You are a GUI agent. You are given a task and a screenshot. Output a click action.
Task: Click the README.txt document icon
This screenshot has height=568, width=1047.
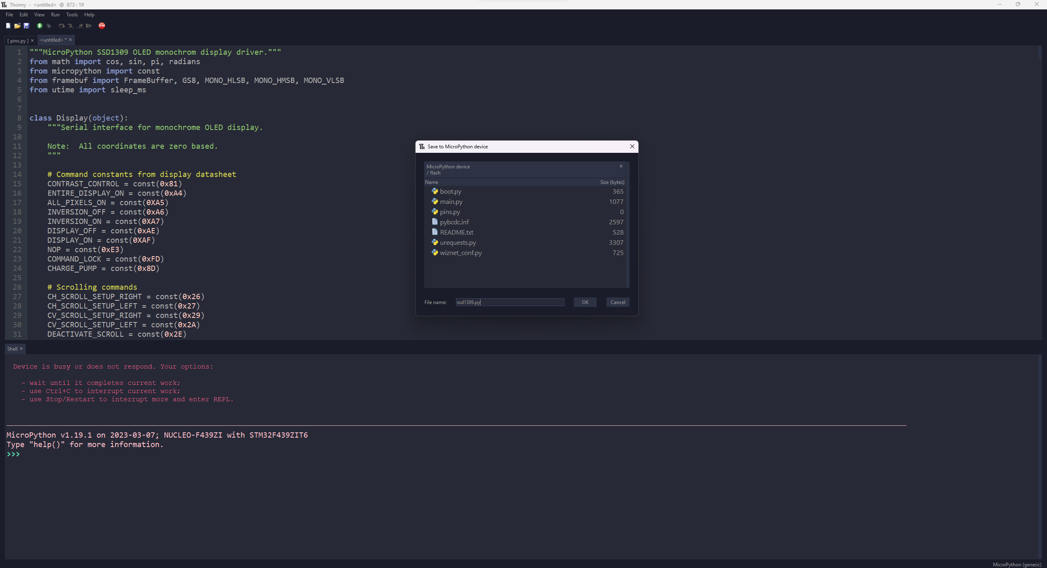point(435,232)
